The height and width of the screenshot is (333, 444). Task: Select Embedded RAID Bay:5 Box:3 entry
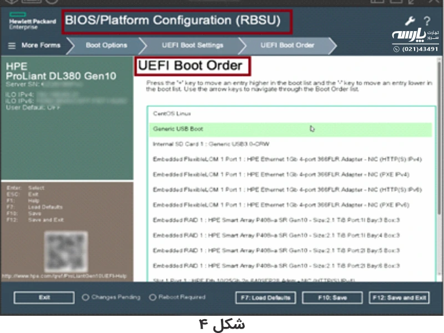(291, 251)
